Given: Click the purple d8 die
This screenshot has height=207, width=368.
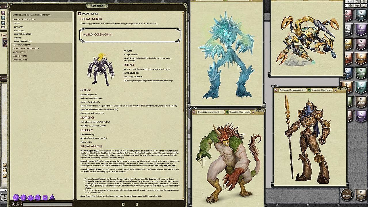Looking at the screenshot, I should point(38,198).
